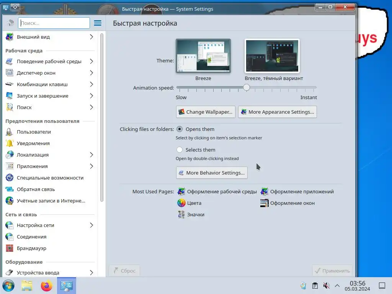Viewport: 392px width, 294px height.
Task: Click the Комбинации клавиш keyboard icon
Action: tap(10, 84)
